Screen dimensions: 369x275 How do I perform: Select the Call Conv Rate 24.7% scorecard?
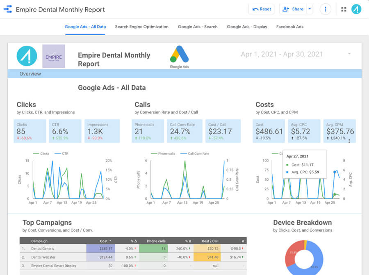tap(185, 131)
